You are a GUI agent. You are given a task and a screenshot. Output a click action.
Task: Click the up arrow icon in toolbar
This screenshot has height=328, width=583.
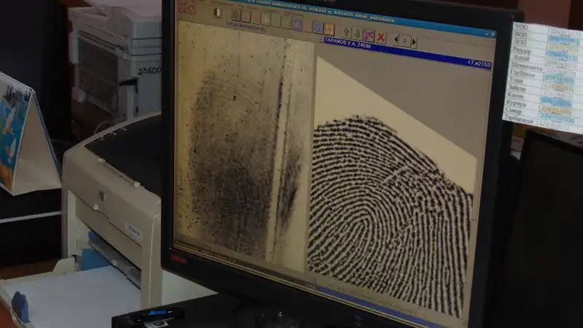tap(346, 32)
